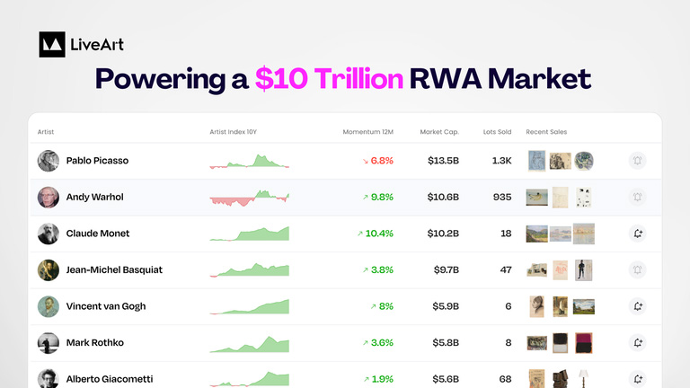Click Mark Rothko's avatar photo

pyautogui.click(x=48, y=343)
